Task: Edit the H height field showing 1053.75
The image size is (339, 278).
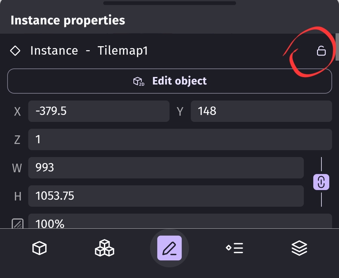Action: [166, 196]
